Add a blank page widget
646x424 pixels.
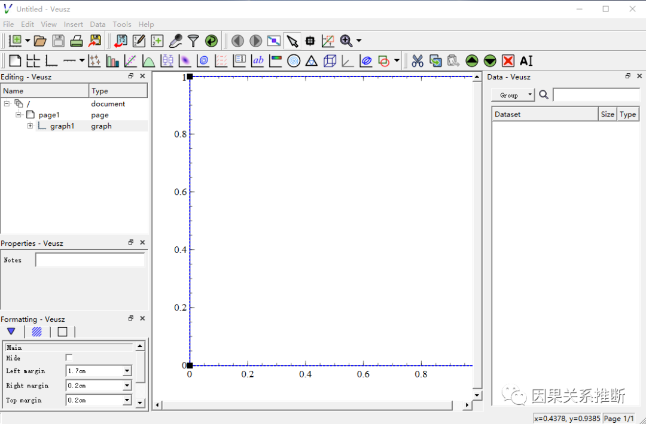point(15,61)
